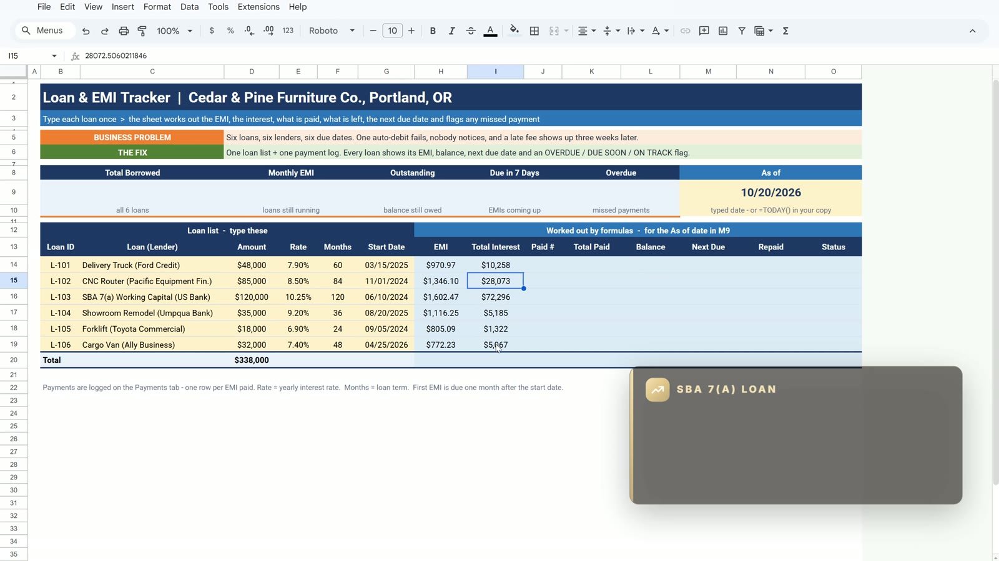Select cell with As of date 10/20/2026
Viewport: 999px width, 561px height.
770,193
